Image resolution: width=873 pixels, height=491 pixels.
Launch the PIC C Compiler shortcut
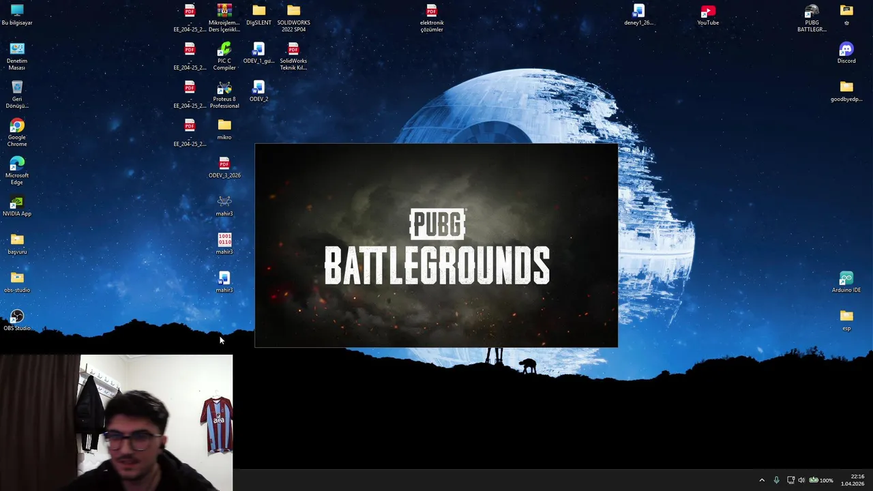(x=224, y=56)
